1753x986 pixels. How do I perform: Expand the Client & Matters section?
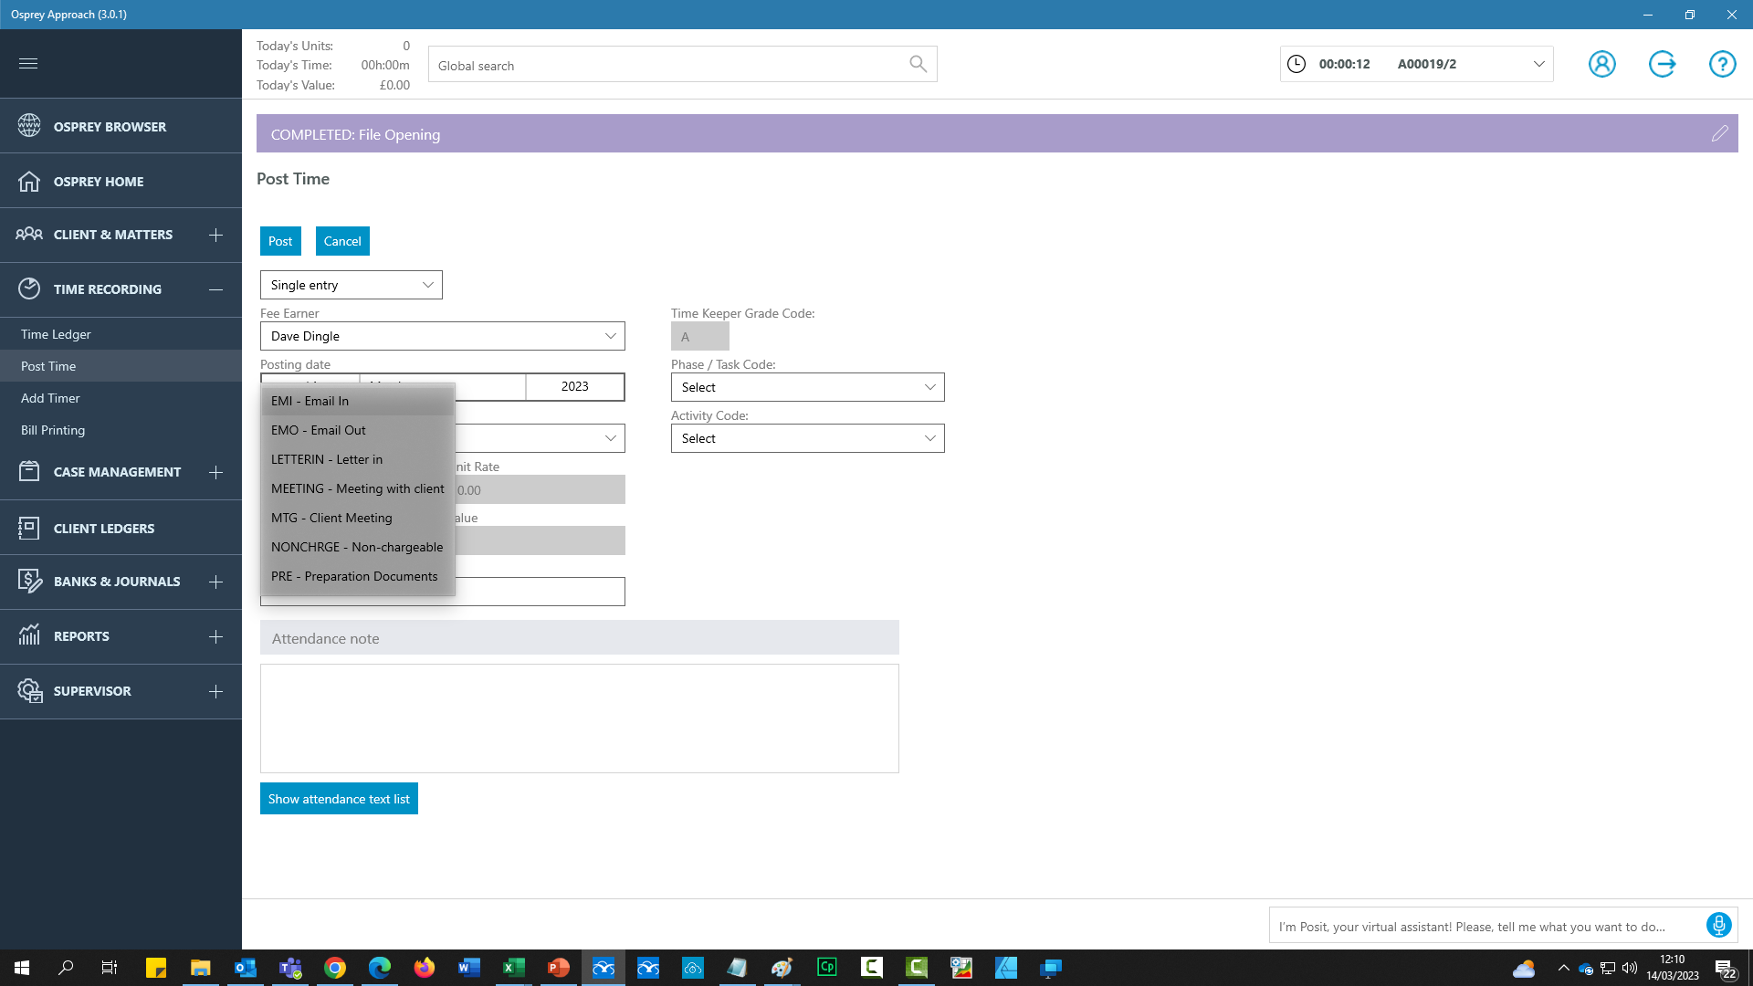tap(215, 235)
